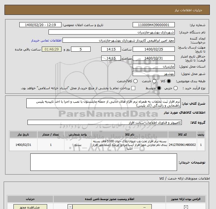
Task: Click response deadline time field on 1400/02/25 row
Action: click(x=111, y=49)
